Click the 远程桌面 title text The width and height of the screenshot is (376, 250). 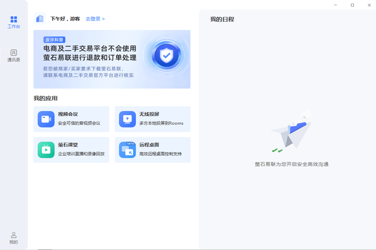(149, 145)
